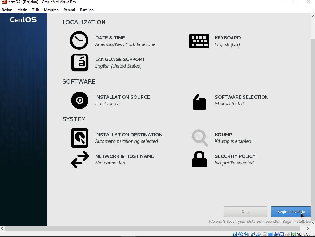Open the Software Selection package icon
315x237 pixels.
click(x=199, y=102)
